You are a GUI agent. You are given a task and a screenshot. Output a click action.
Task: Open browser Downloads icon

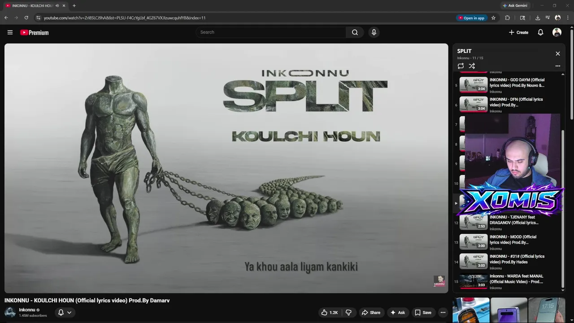[x=538, y=18]
